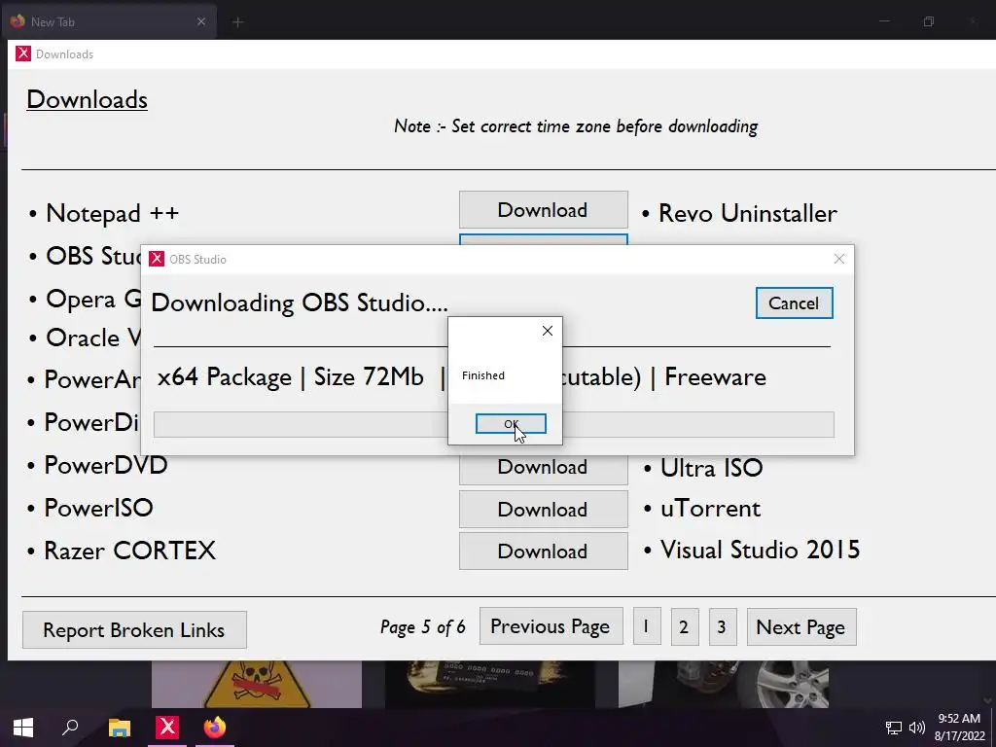Screen dimensions: 996x747
Task: Close the New Tab browser tab
Action: (200, 21)
